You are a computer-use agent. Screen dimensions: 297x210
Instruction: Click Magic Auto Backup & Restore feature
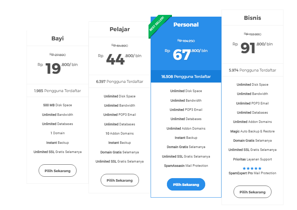pos(252,131)
